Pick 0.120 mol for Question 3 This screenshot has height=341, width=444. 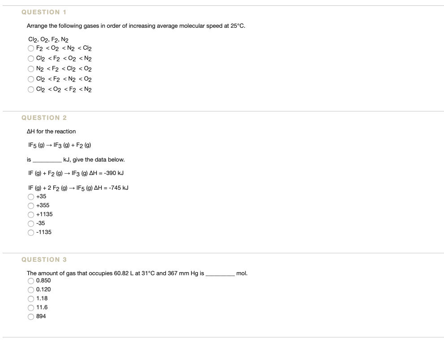click(30, 289)
